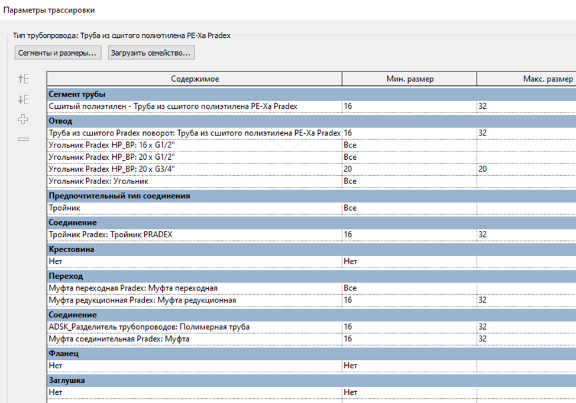This screenshot has width=576, height=403.
Task: Click max size 20 of Угольник 20 x G3/4"
Action: [526, 169]
